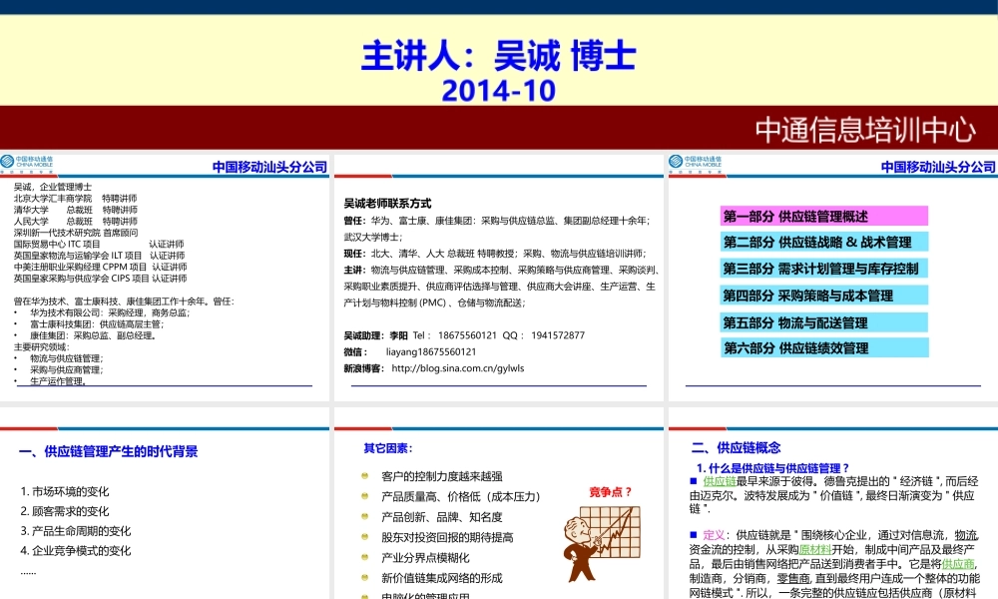
Task: Click 中国移动汕头分公司 header on the agenda slide
Action: pyautogui.click(x=938, y=167)
